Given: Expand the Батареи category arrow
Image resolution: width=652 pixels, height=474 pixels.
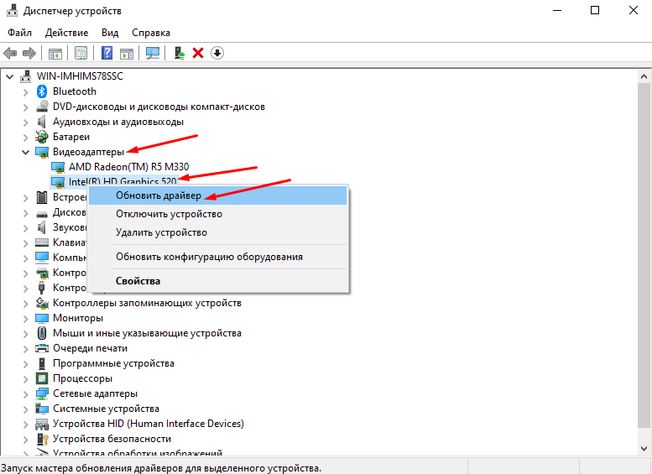Looking at the screenshot, I should pyautogui.click(x=25, y=138).
